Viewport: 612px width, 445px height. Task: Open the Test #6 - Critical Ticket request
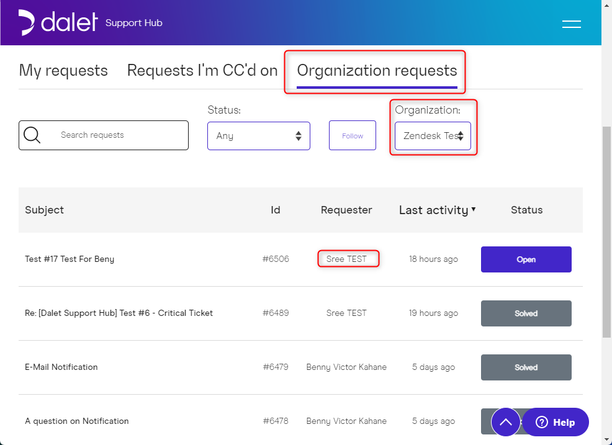coord(119,313)
